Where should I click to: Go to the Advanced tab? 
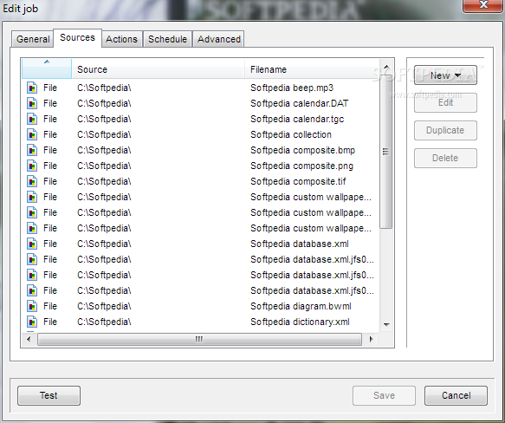219,39
